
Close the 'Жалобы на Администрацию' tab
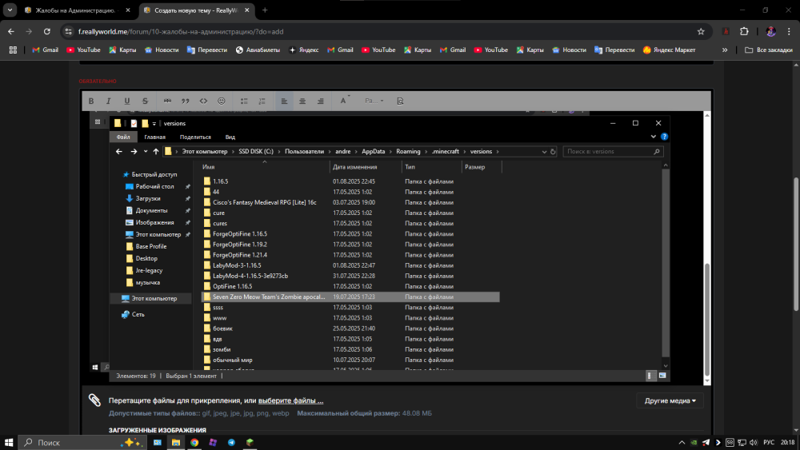[128, 10]
